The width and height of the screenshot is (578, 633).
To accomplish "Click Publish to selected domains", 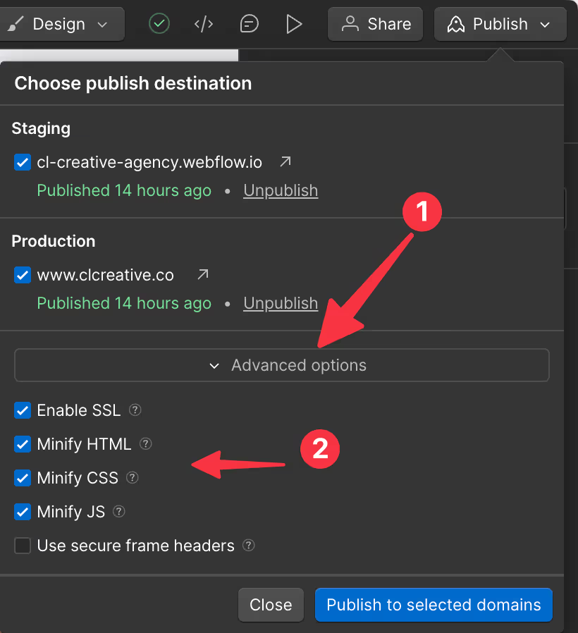I will (433, 605).
